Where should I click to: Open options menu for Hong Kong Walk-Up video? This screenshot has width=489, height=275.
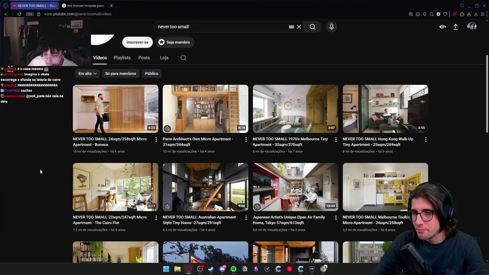pos(426,140)
